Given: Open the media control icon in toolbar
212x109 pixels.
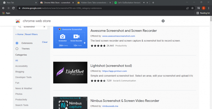Looking at the screenshot, I should coord(199,8).
